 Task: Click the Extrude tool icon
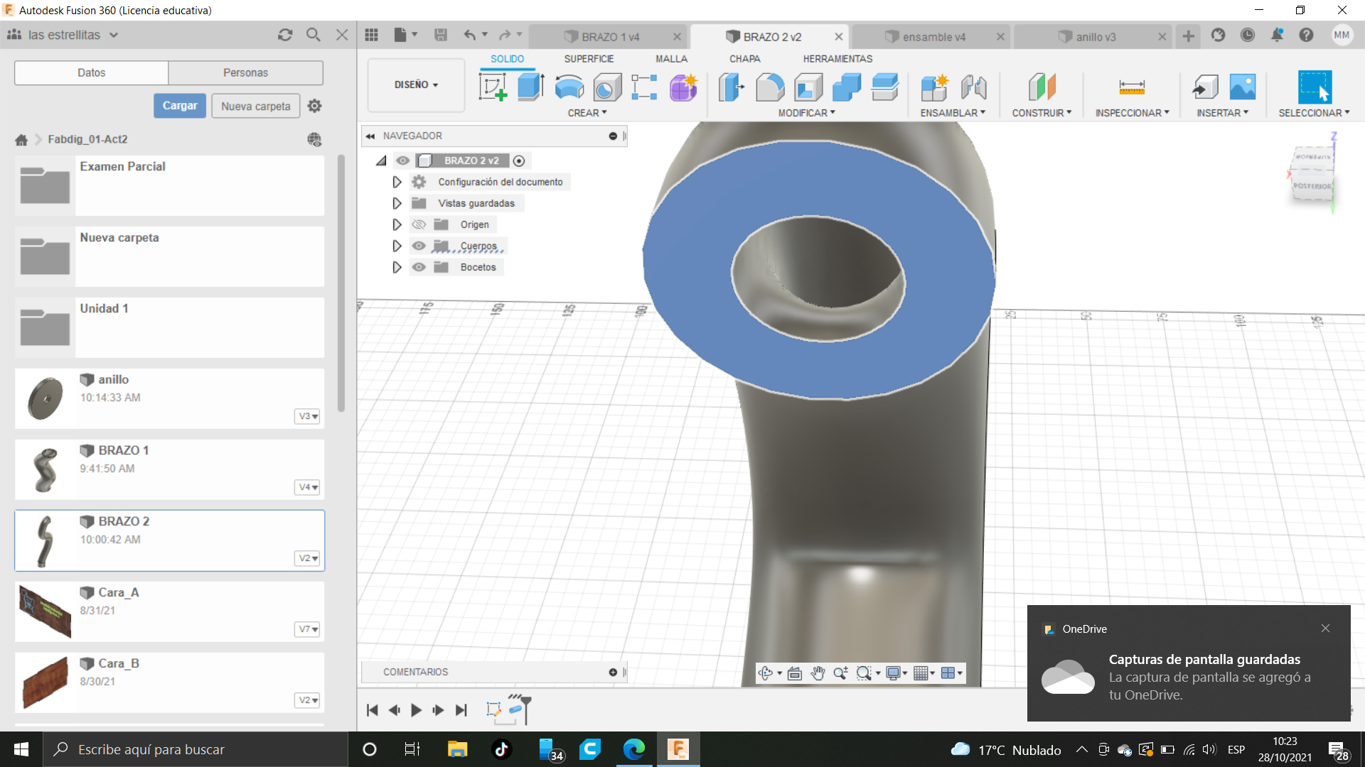pos(530,87)
